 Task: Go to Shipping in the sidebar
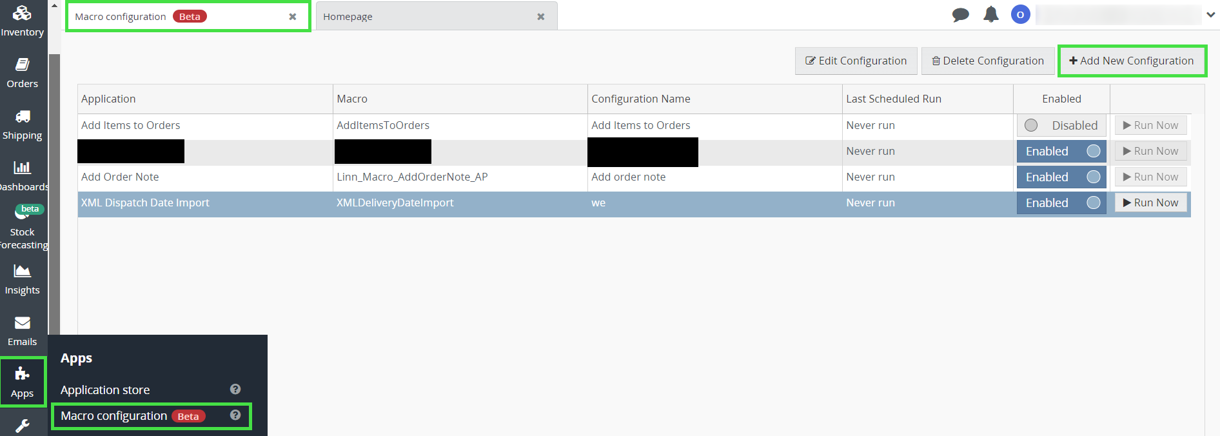[x=22, y=124]
